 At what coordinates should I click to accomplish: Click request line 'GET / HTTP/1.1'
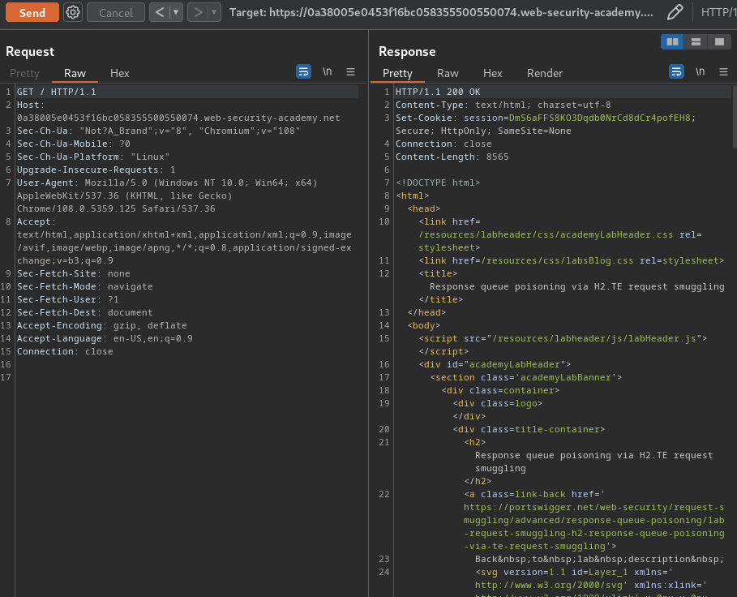coord(57,92)
